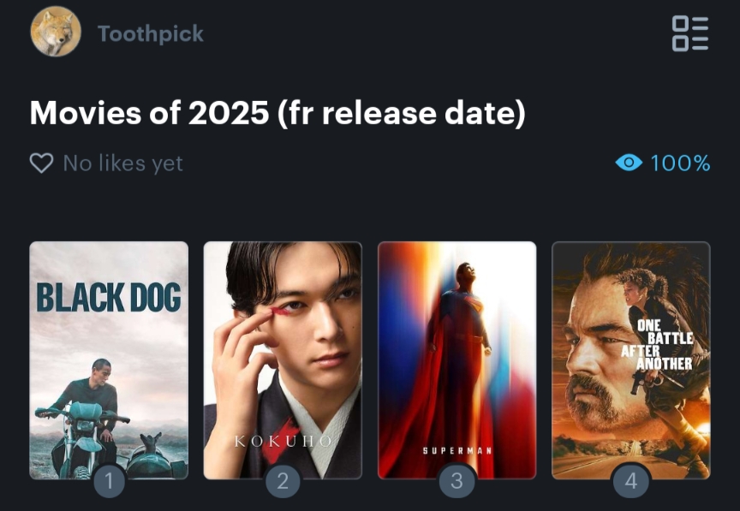Open Toothpick's wolf avatar profile picture
740x511 pixels.
click(x=56, y=32)
